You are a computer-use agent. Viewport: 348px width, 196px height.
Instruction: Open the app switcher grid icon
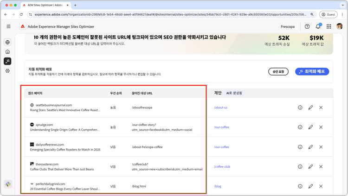pos(329,26)
